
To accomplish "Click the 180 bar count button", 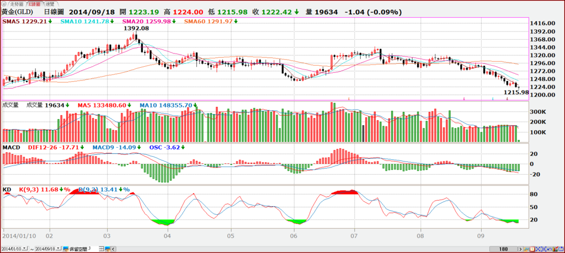I will click(503, 249).
